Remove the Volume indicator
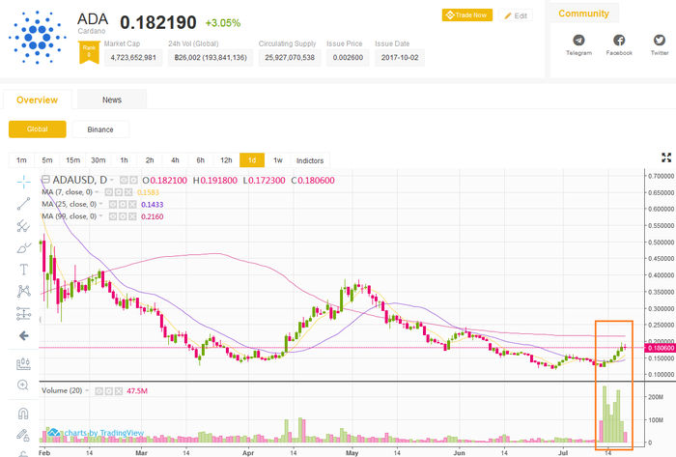676x457 pixels. (x=119, y=391)
